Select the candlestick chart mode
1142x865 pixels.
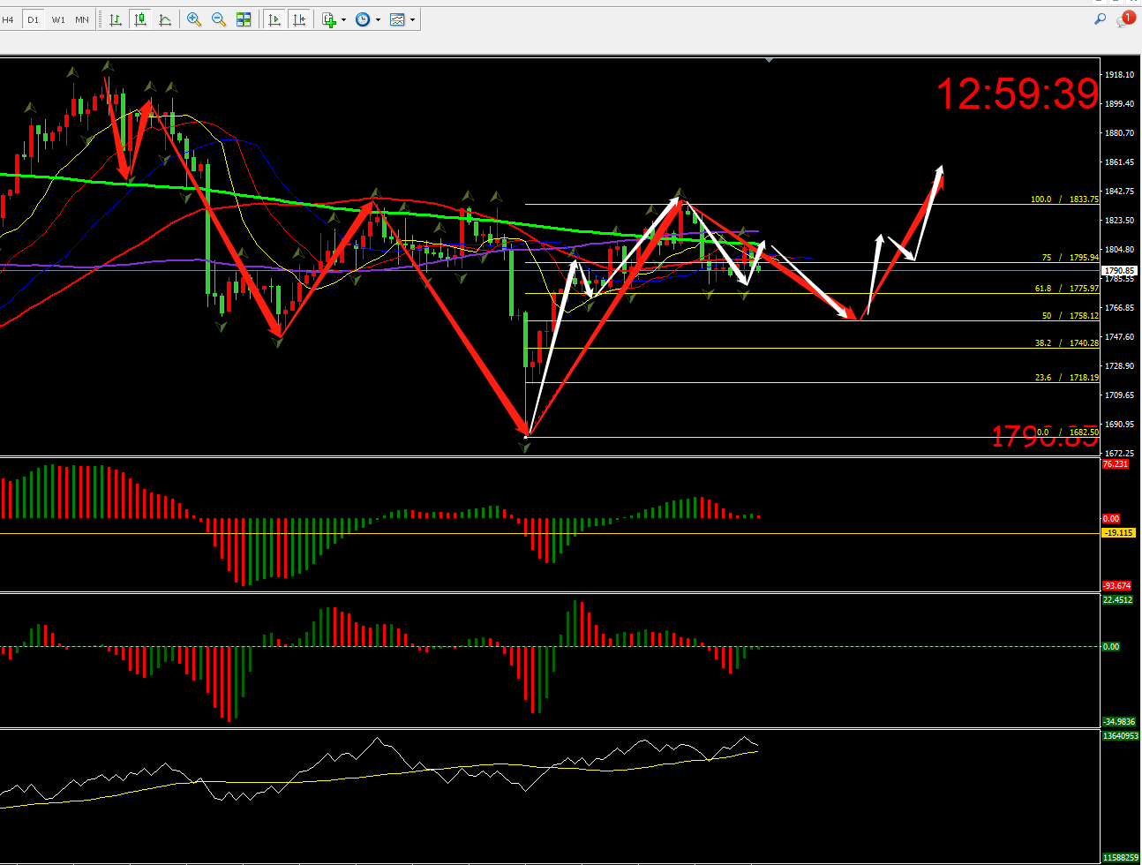[140, 19]
